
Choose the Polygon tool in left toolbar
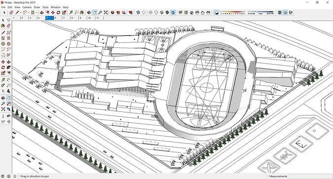click(x=8, y=44)
